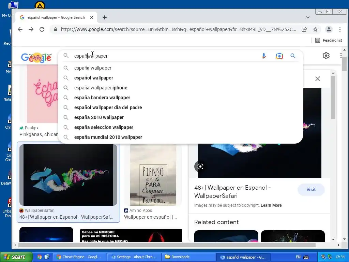Select suggestion "español wallpaper dia del padre"
The image size is (349, 262).
coord(180,107)
